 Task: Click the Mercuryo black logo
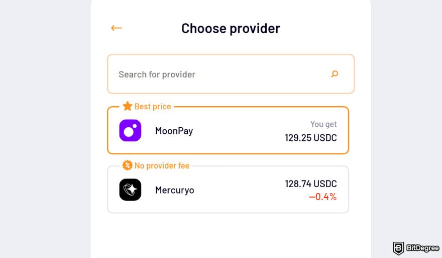tap(130, 190)
